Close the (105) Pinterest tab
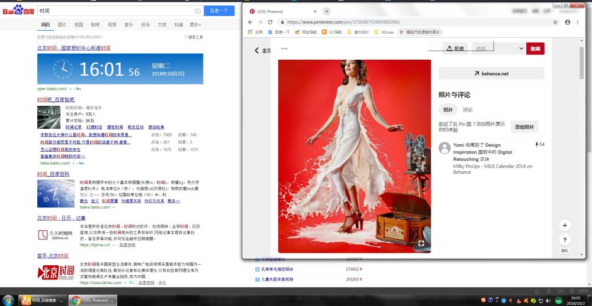The width and height of the screenshot is (592, 306). (315, 11)
